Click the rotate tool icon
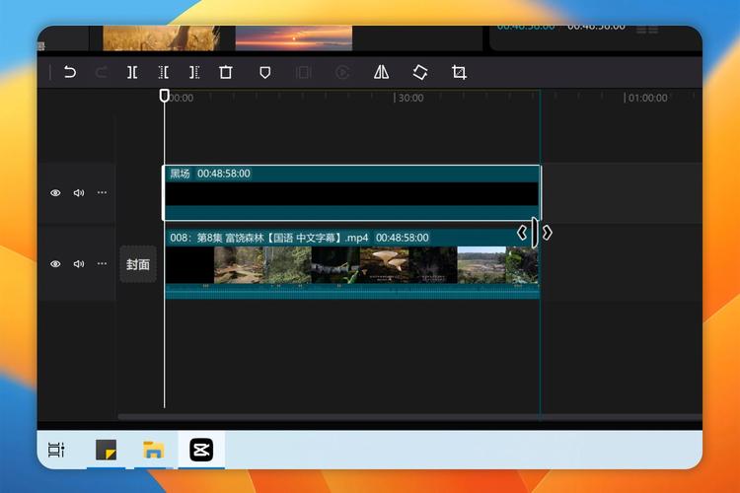Screen dimensions: 740x493 pos(420,72)
